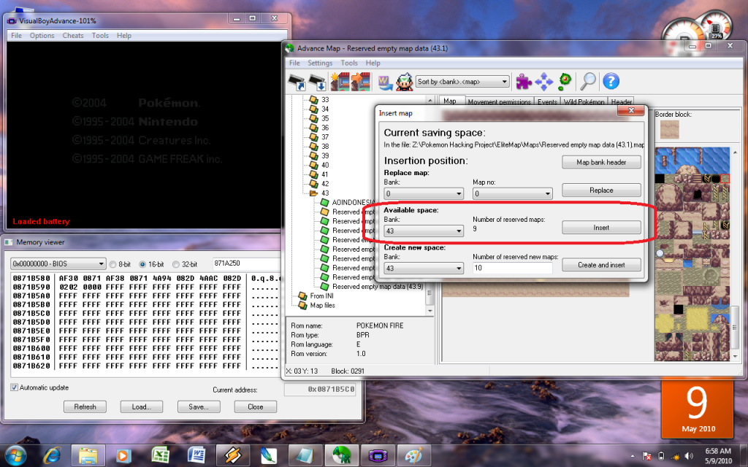Switch to VisualBoyAdvance via taskbar icon
The image size is (748, 467).
(x=378, y=455)
